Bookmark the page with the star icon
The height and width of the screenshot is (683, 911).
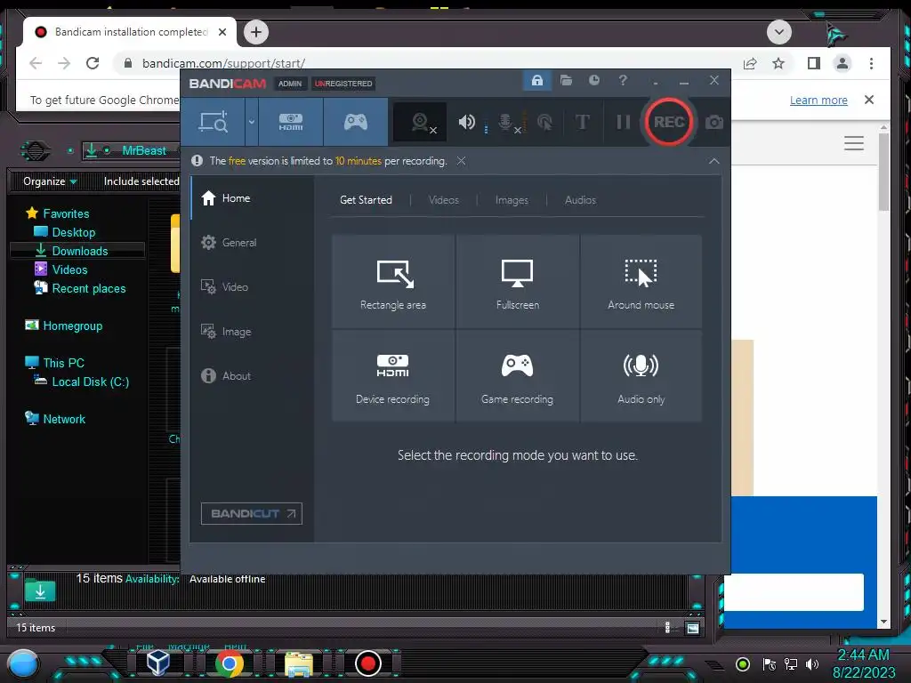(x=778, y=63)
